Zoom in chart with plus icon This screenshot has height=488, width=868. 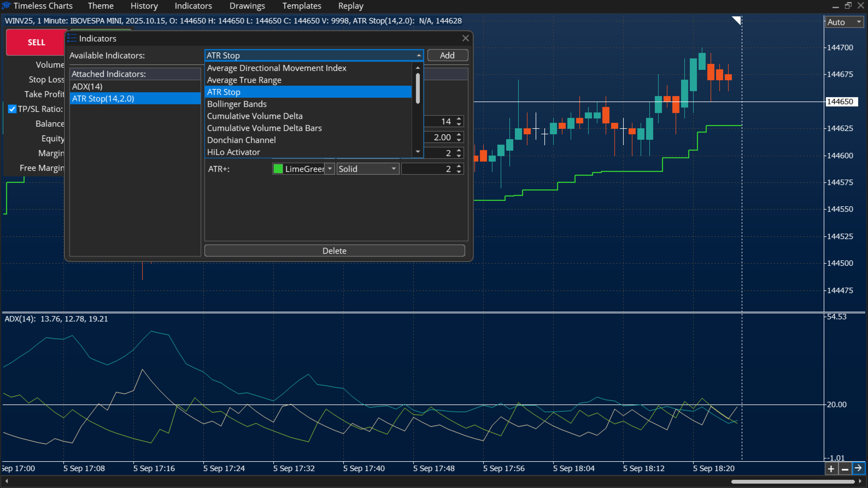point(831,468)
